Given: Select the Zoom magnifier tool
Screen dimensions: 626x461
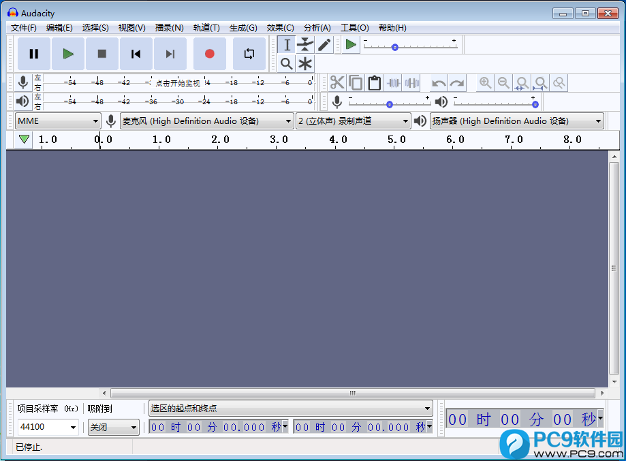Looking at the screenshot, I should coord(287,63).
